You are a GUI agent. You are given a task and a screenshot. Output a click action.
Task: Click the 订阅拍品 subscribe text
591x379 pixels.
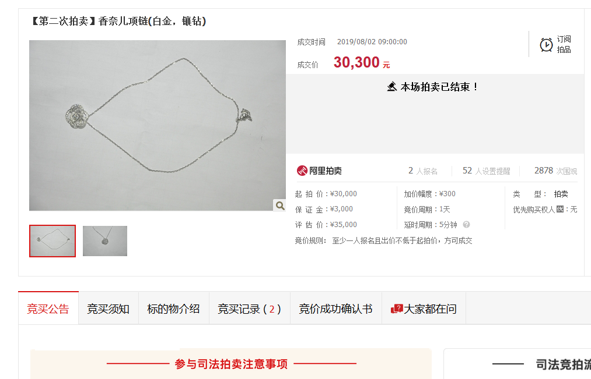point(564,44)
